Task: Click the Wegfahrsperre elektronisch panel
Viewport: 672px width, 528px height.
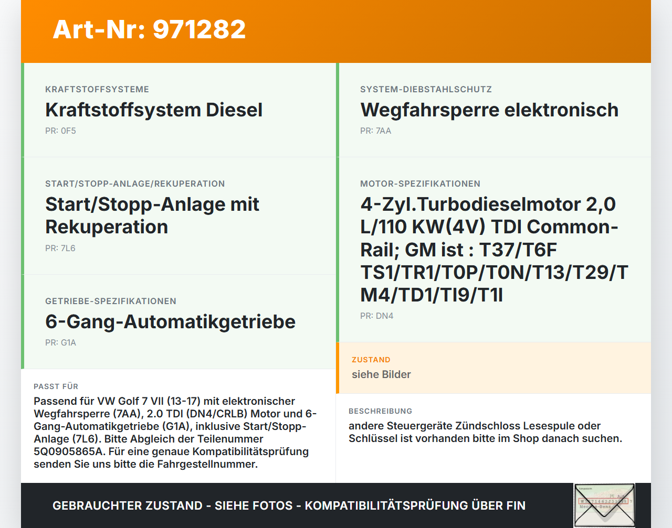Action: point(488,110)
